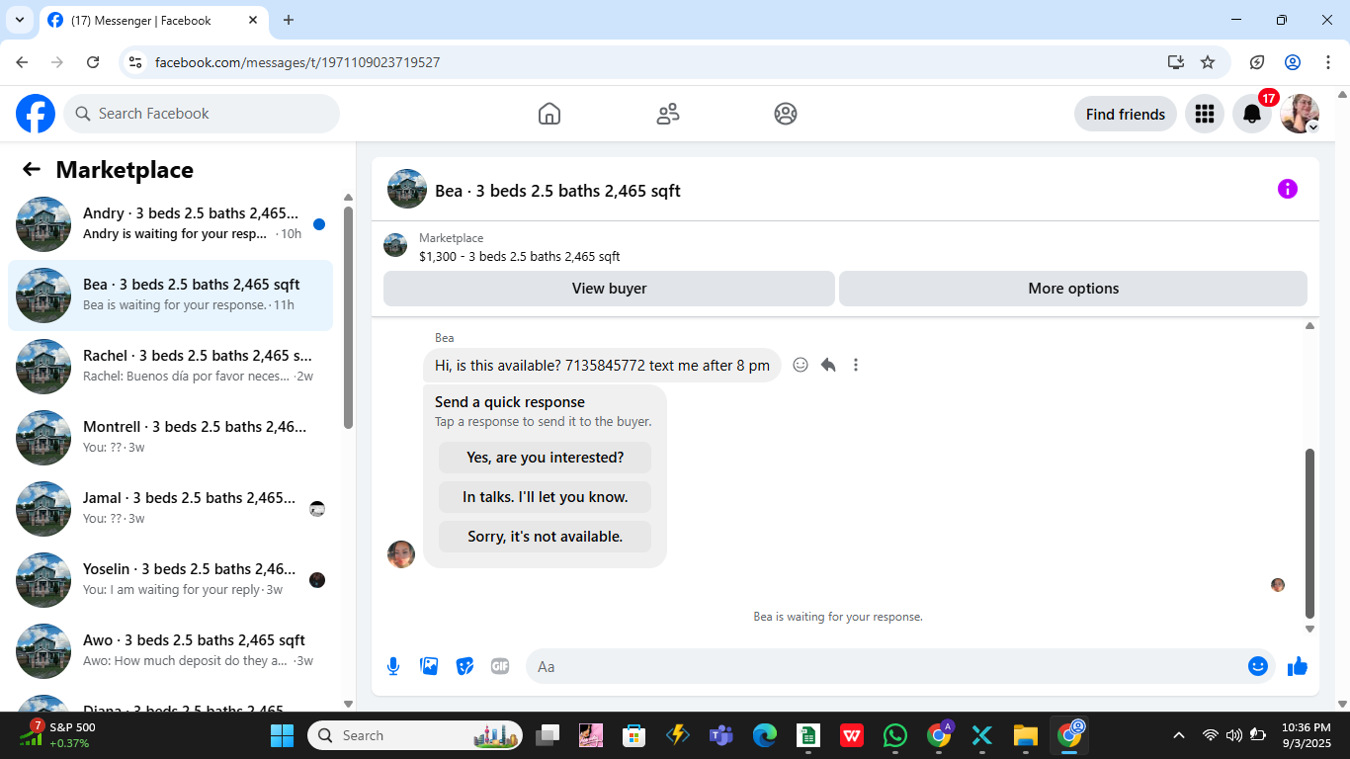This screenshot has width=1350, height=759.
Task: Send a voice clip using microphone icon
Action: coord(393,666)
